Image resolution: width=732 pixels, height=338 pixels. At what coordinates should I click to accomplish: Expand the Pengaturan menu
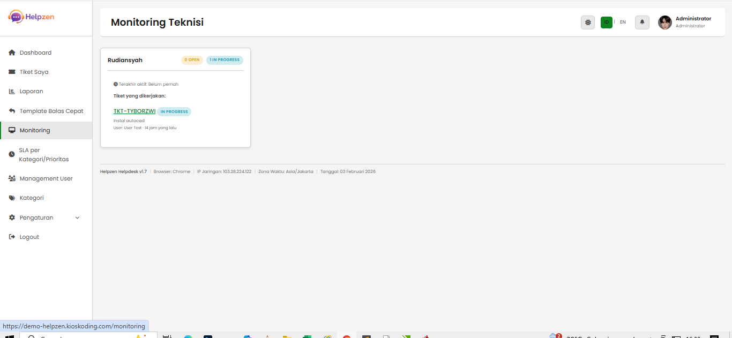[36, 217]
